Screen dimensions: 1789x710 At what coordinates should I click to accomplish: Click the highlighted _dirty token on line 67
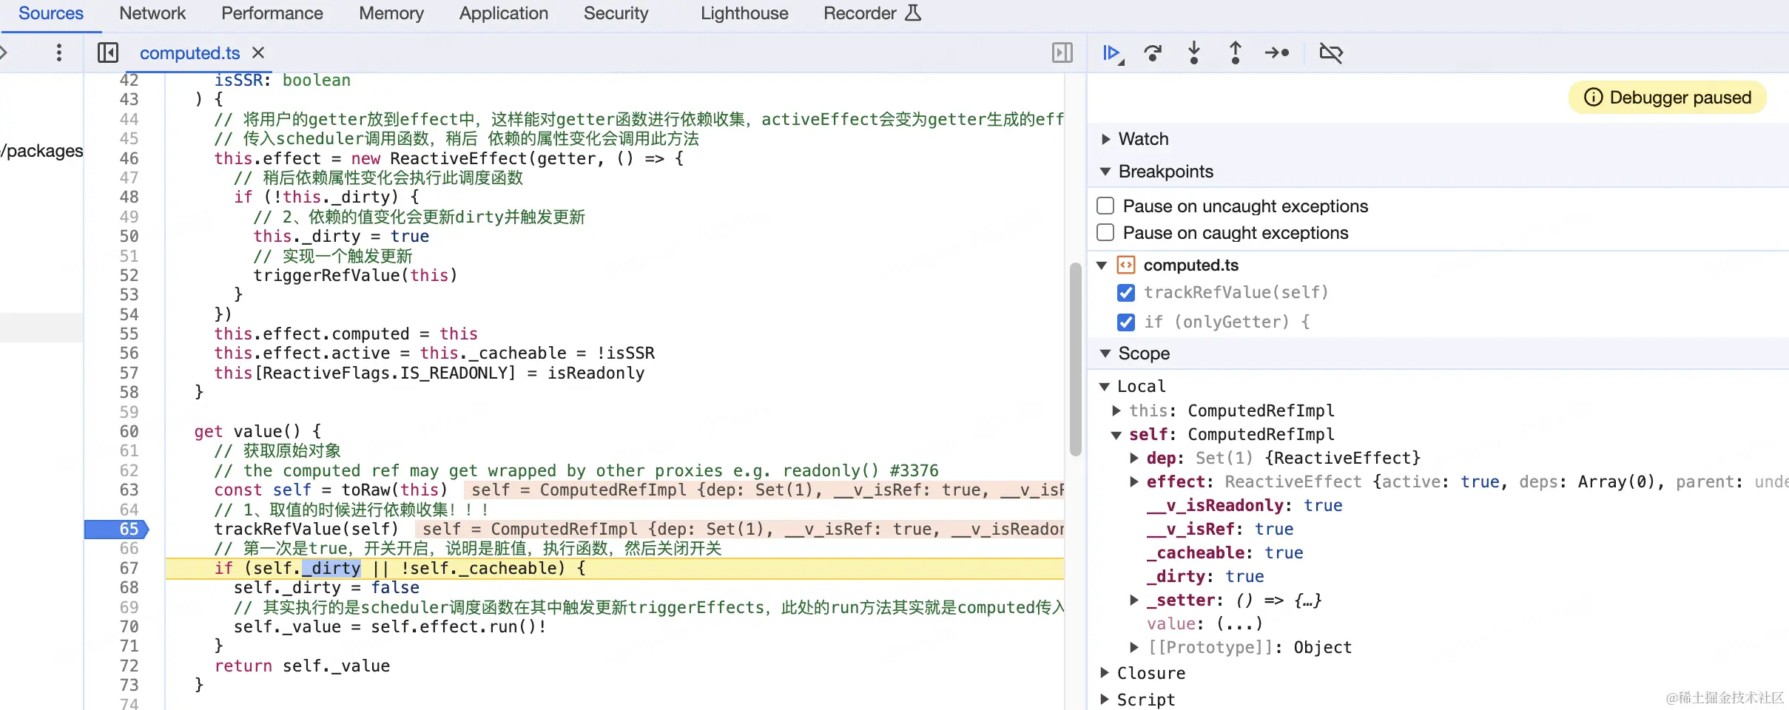pyautogui.click(x=331, y=568)
